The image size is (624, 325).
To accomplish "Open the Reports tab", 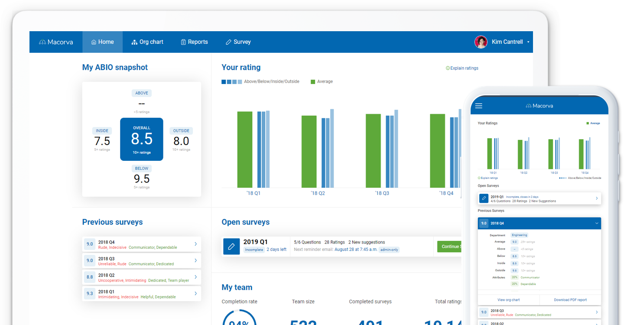I will pyautogui.click(x=194, y=42).
